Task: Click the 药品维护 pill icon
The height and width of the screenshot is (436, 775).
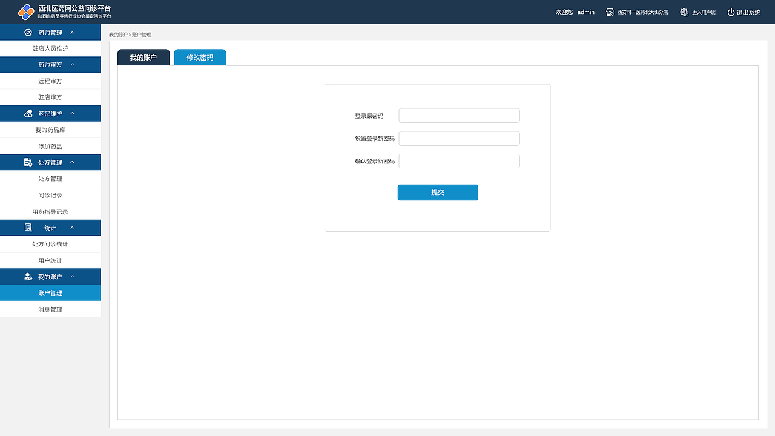Action: [x=28, y=114]
